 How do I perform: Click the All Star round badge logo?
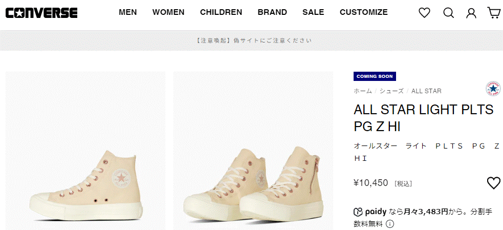click(x=493, y=89)
